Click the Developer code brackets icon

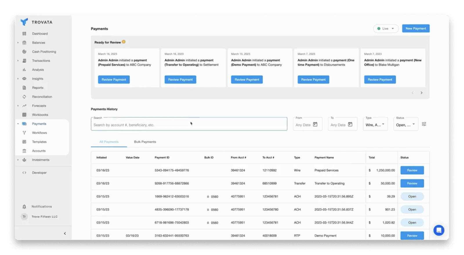24,173
